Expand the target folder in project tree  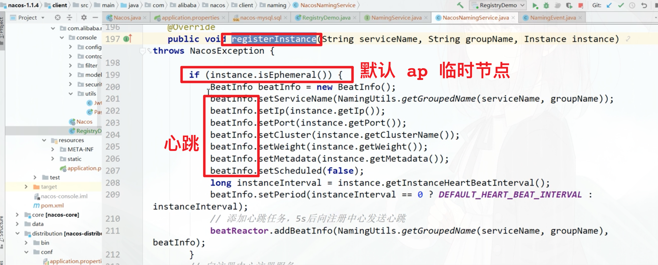click(x=26, y=187)
